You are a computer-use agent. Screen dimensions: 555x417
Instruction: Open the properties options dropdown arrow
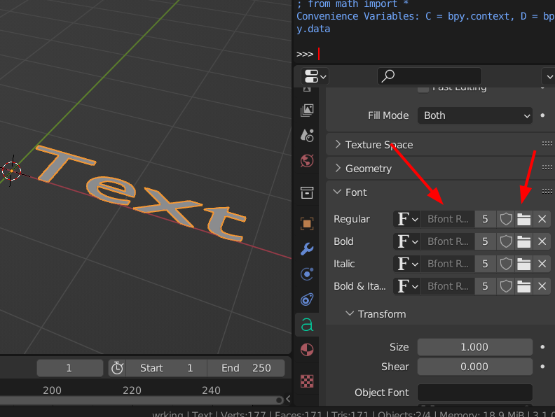coord(549,76)
